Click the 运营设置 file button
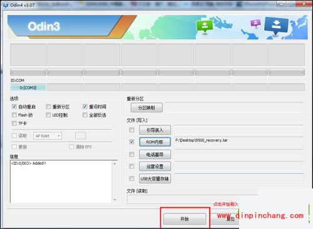Viewport: 313px width, 229px height. click(155, 167)
